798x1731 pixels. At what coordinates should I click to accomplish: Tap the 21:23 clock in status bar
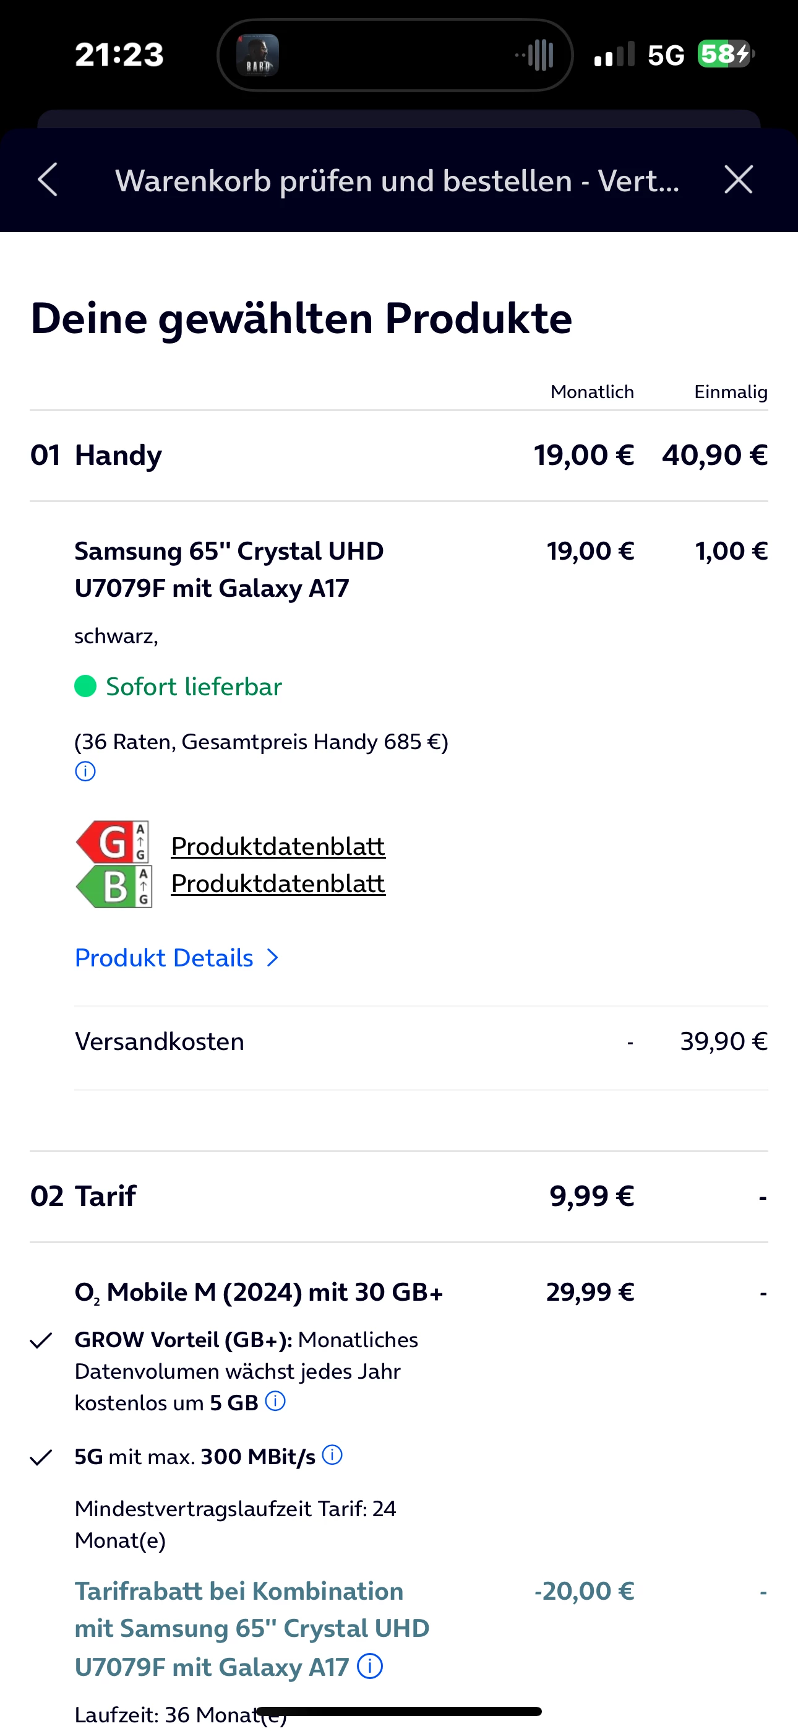119,54
